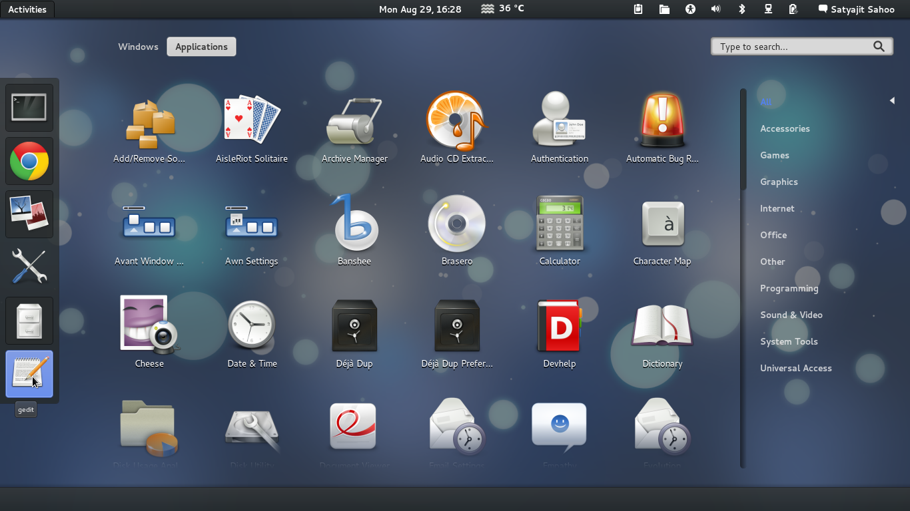This screenshot has height=511, width=910.
Task: Filter by Graphics category
Action: pyautogui.click(x=779, y=182)
